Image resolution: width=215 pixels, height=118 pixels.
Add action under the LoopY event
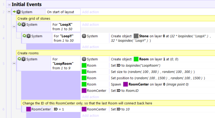(x=90, y=47)
